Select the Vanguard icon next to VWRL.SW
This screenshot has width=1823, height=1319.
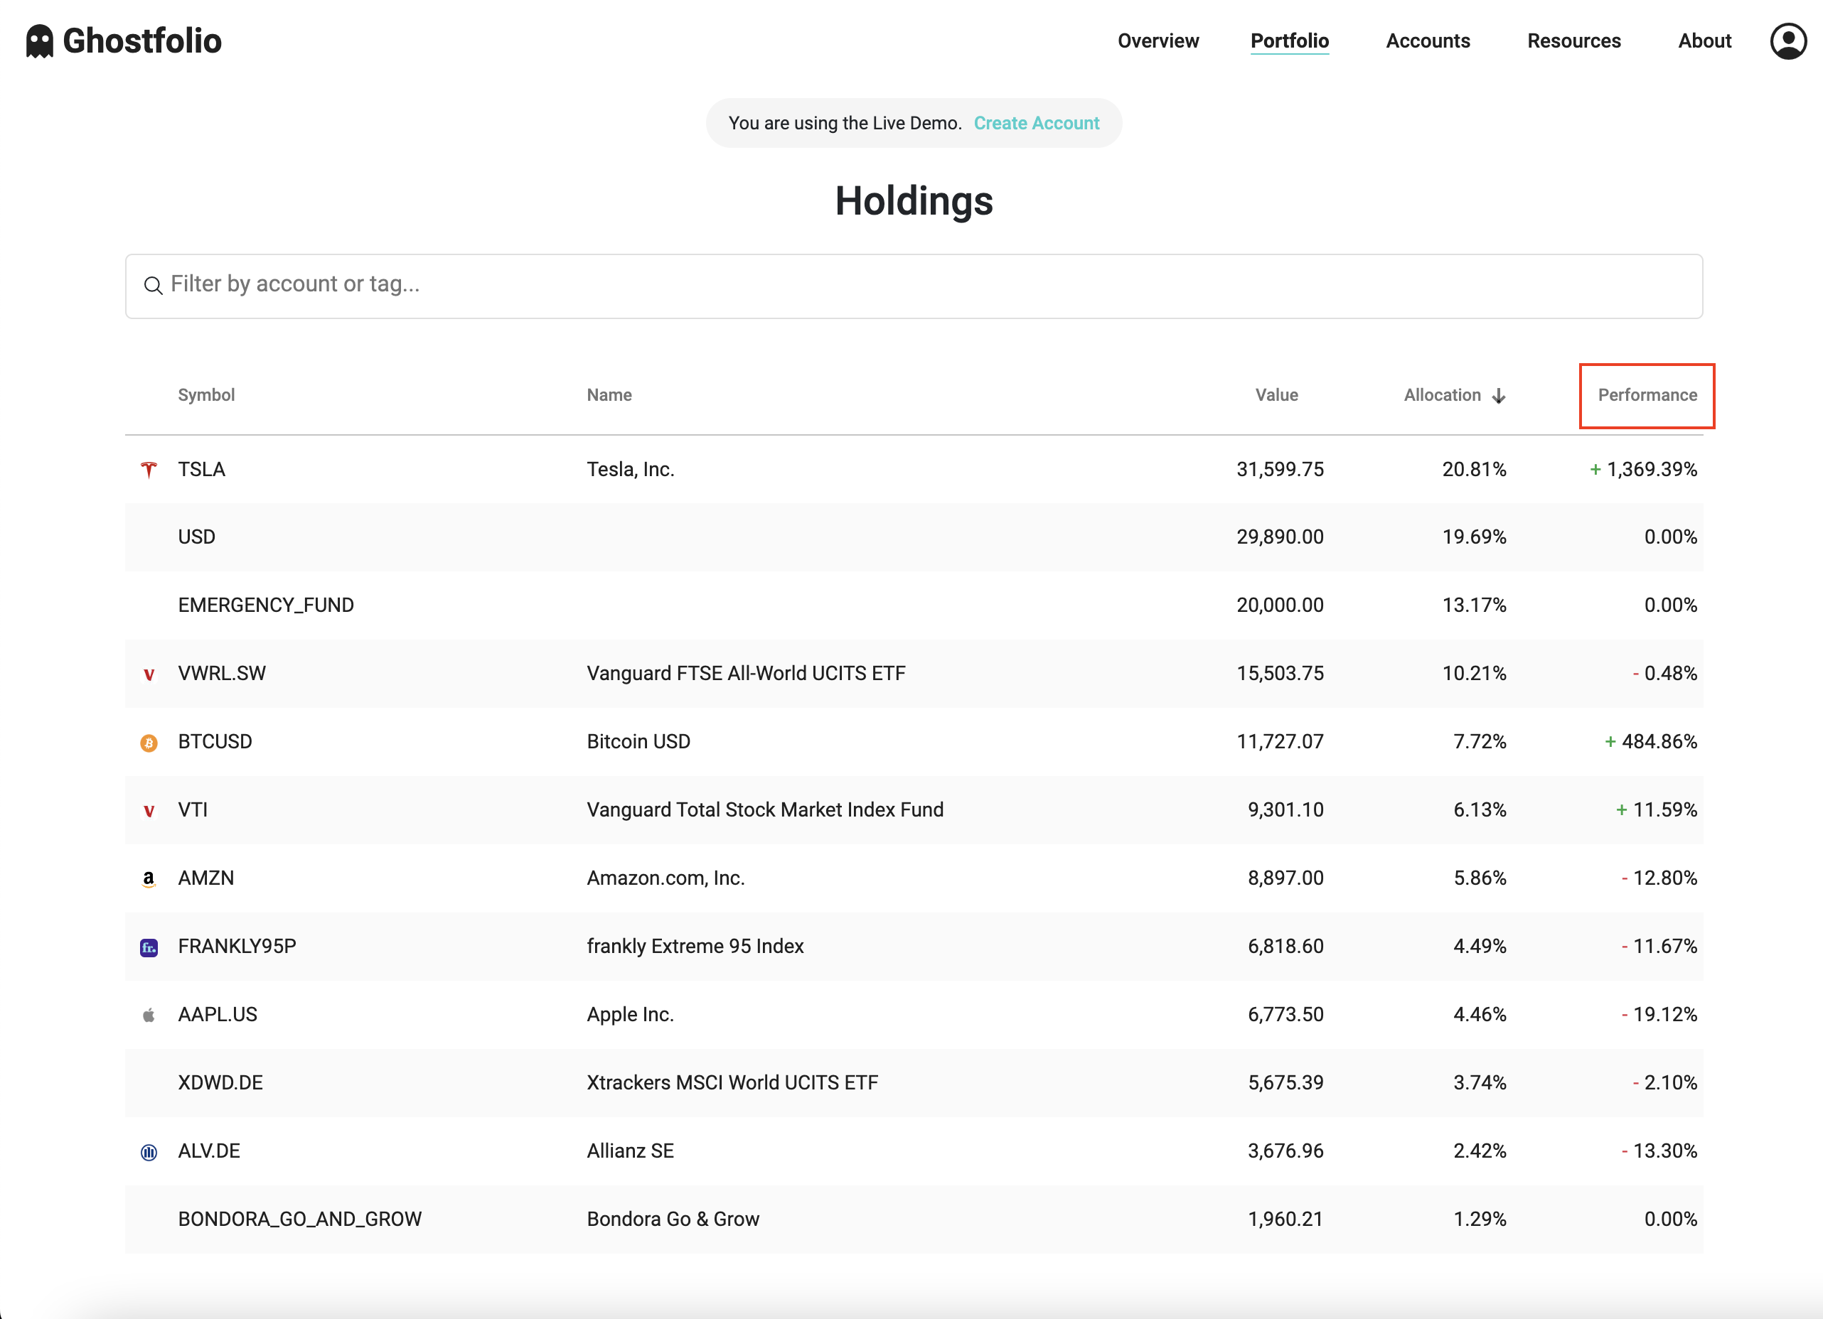[149, 673]
